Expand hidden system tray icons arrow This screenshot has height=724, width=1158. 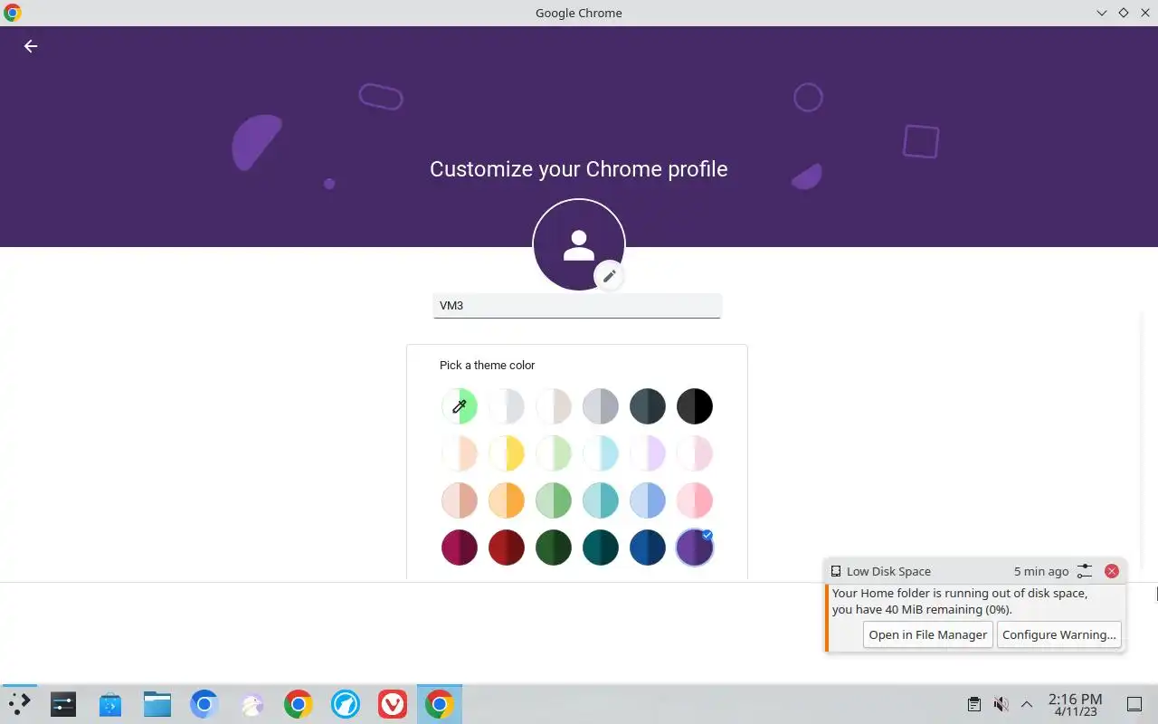(x=1027, y=704)
